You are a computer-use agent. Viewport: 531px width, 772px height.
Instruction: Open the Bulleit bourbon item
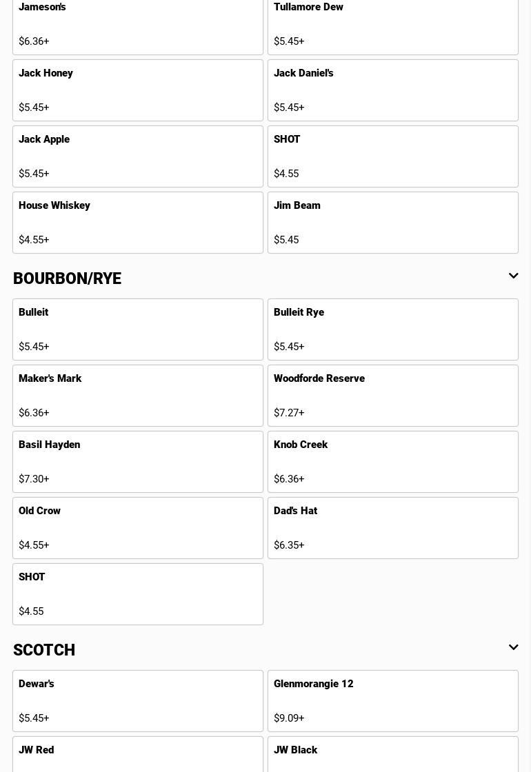click(138, 329)
